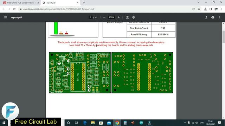Open Calculator from taskbar
The image size is (225, 126).
125,123
